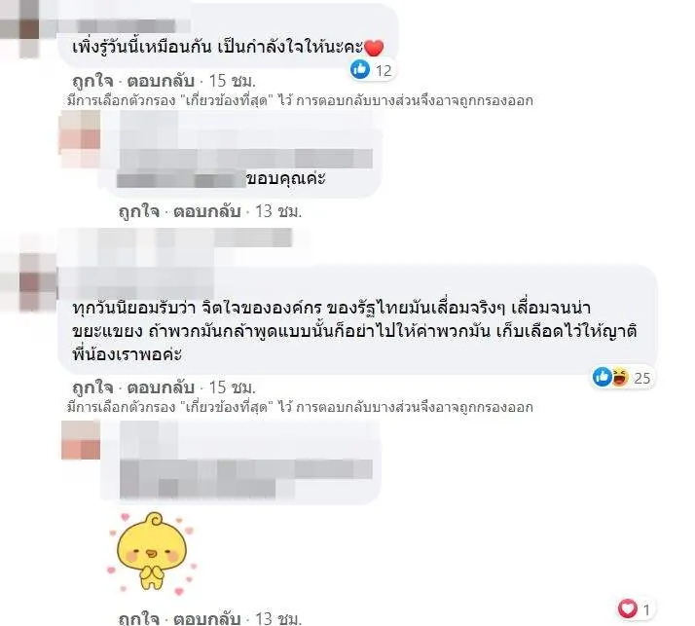The height and width of the screenshot is (626, 695).
Task: Click ถูกใจ under the long comment about รัฐไทย
Action: point(92,387)
